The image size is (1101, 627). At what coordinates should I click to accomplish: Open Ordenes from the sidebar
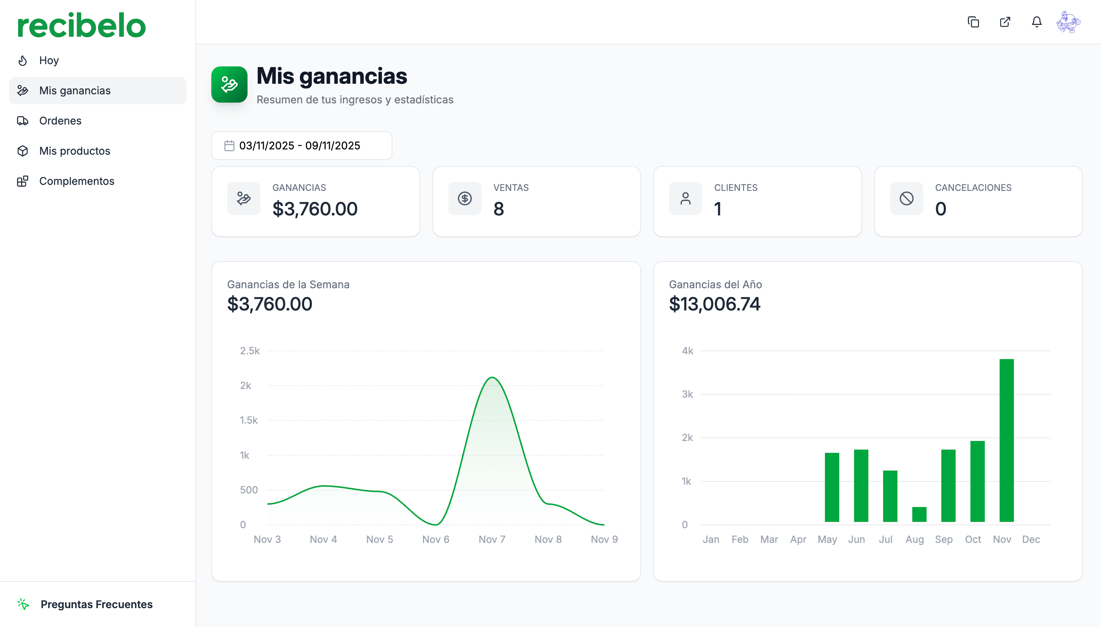(x=60, y=121)
